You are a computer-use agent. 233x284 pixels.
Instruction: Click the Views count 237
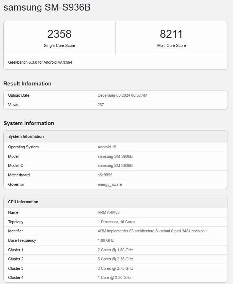[101, 105]
